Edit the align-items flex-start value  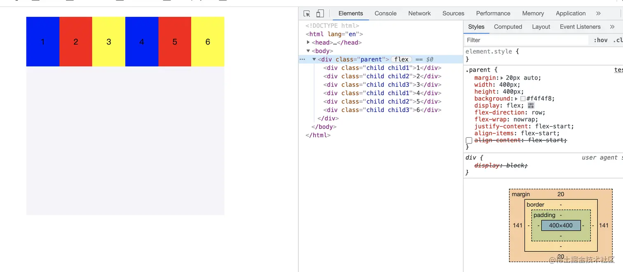(x=539, y=134)
